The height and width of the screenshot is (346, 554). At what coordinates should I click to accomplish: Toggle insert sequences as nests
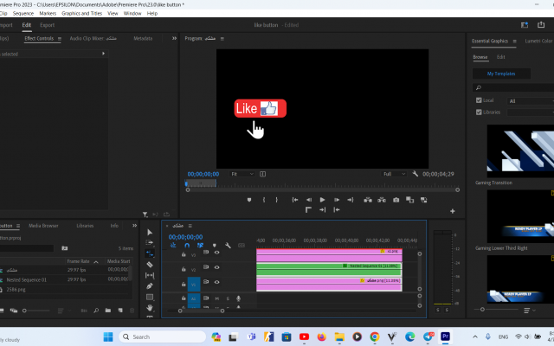click(173, 245)
